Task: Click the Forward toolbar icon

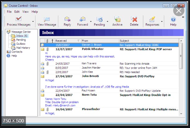Action: [x=83, y=19]
